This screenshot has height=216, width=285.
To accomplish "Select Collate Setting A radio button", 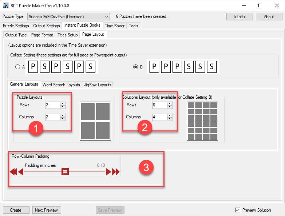I will (x=17, y=67).
